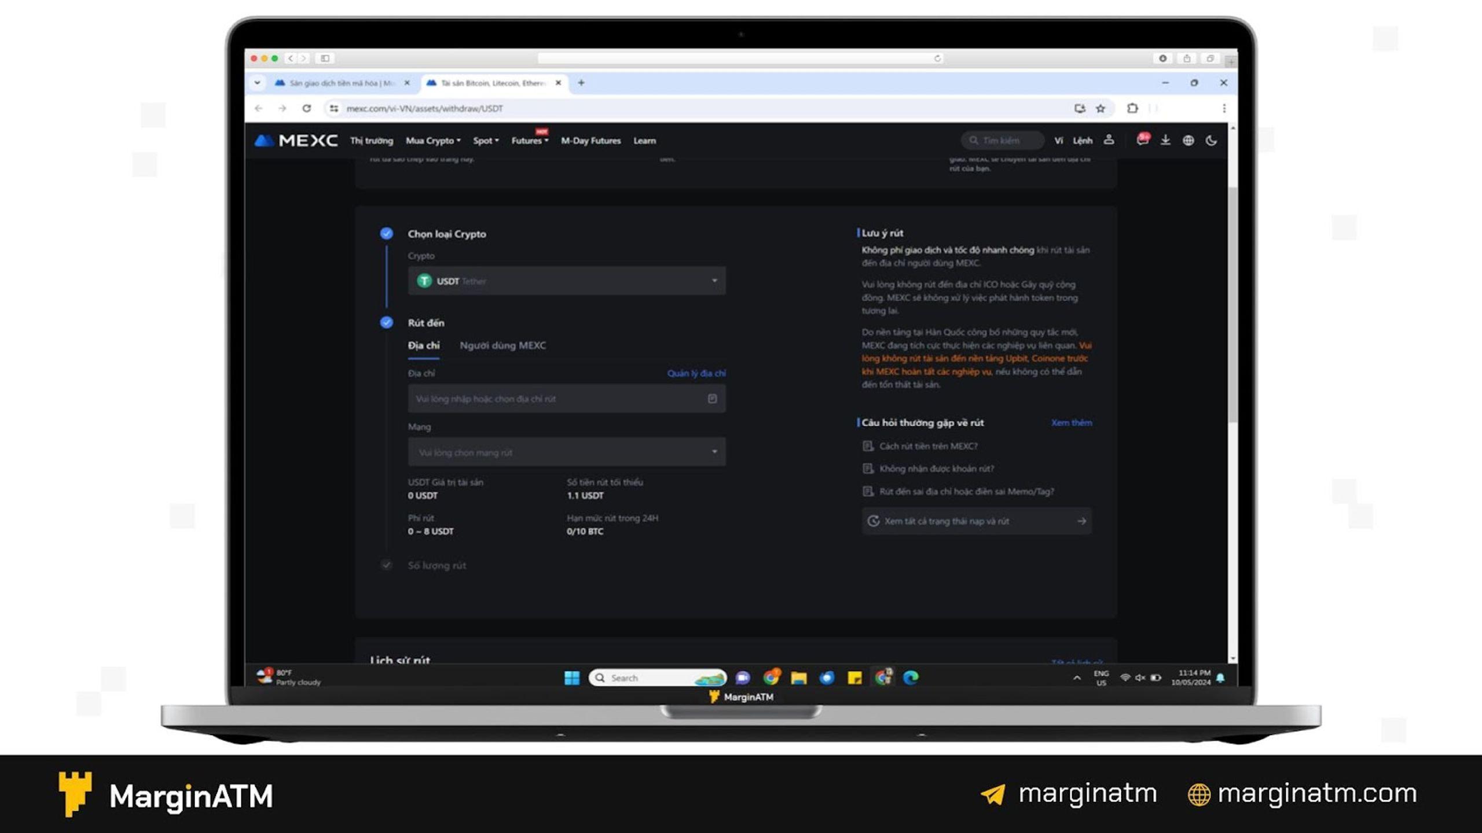Screen dimensions: 1482x833
Task: Expand the Futures dropdown menu
Action: click(530, 141)
